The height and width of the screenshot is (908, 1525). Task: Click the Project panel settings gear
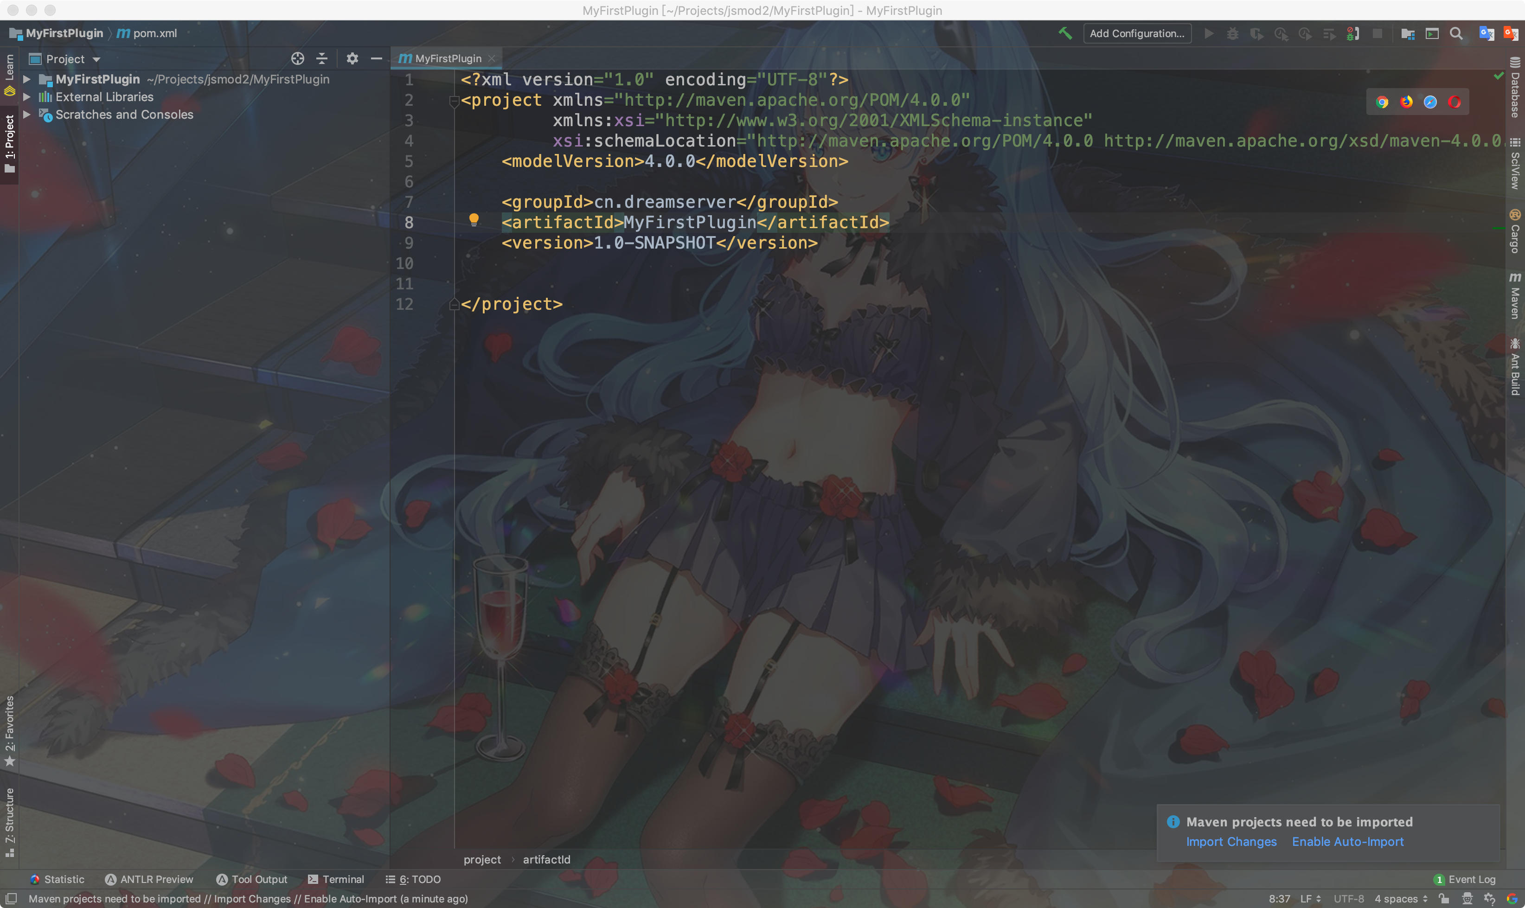352,59
